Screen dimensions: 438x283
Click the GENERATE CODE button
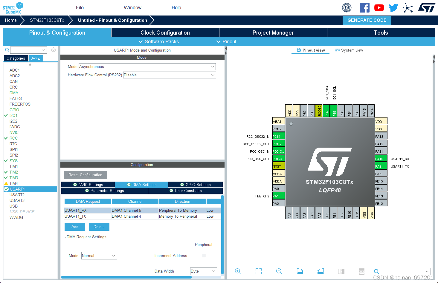[x=367, y=20]
